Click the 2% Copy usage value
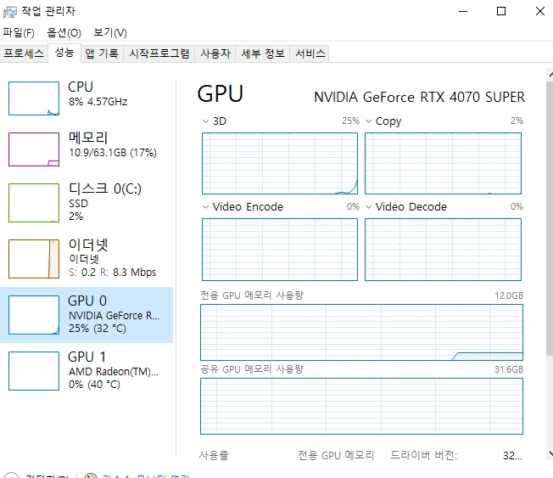This screenshot has height=478, width=553. coord(517,121)
